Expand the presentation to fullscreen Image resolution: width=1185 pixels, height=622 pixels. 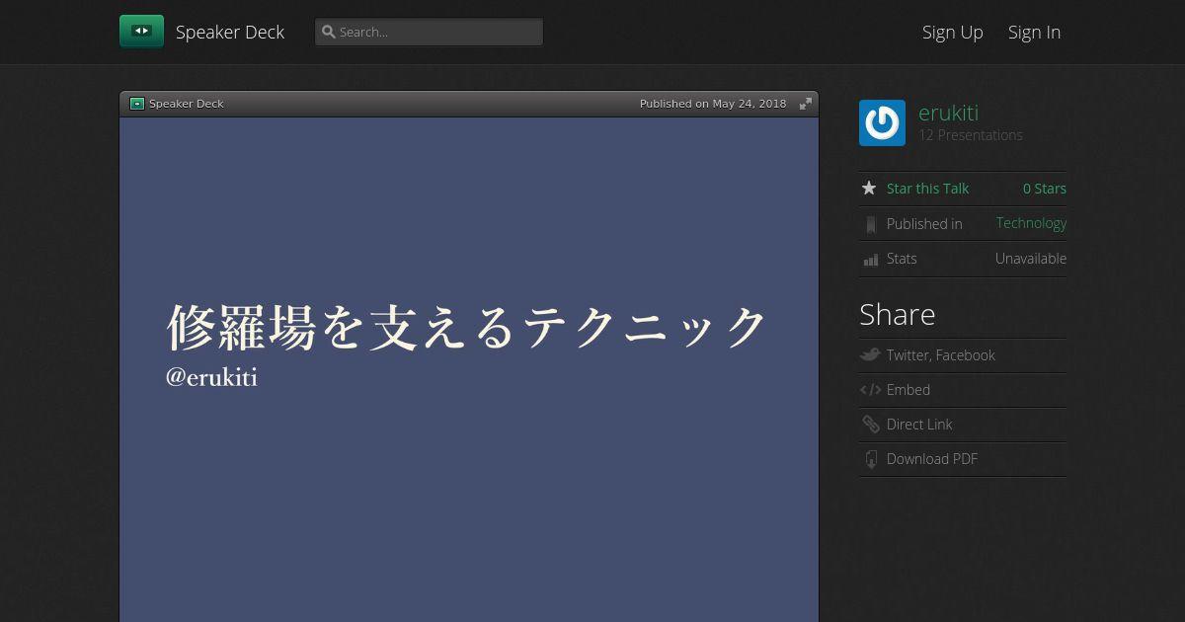pyautogui.click(x=806, y=104)
